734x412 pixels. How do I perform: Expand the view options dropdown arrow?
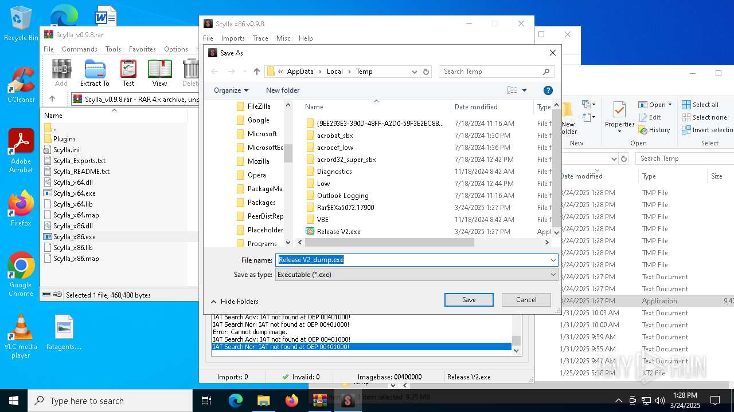pos(524,90)
